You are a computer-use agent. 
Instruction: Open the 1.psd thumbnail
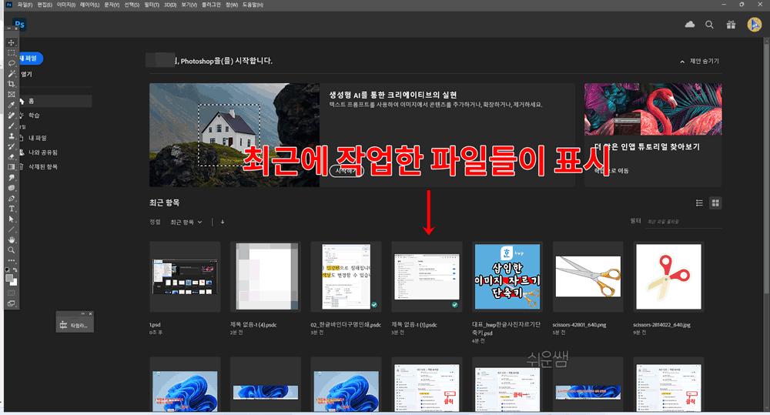coord(185,276)
